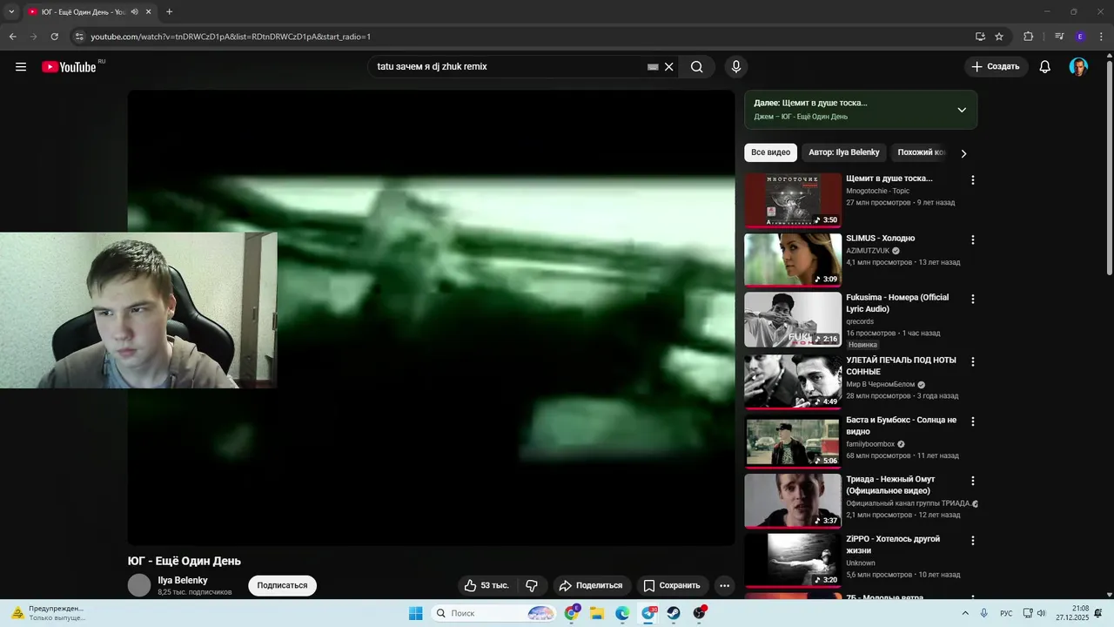Subscribe via the Подписаться button
Screen dimensions: 1114x627
[282, 585]
